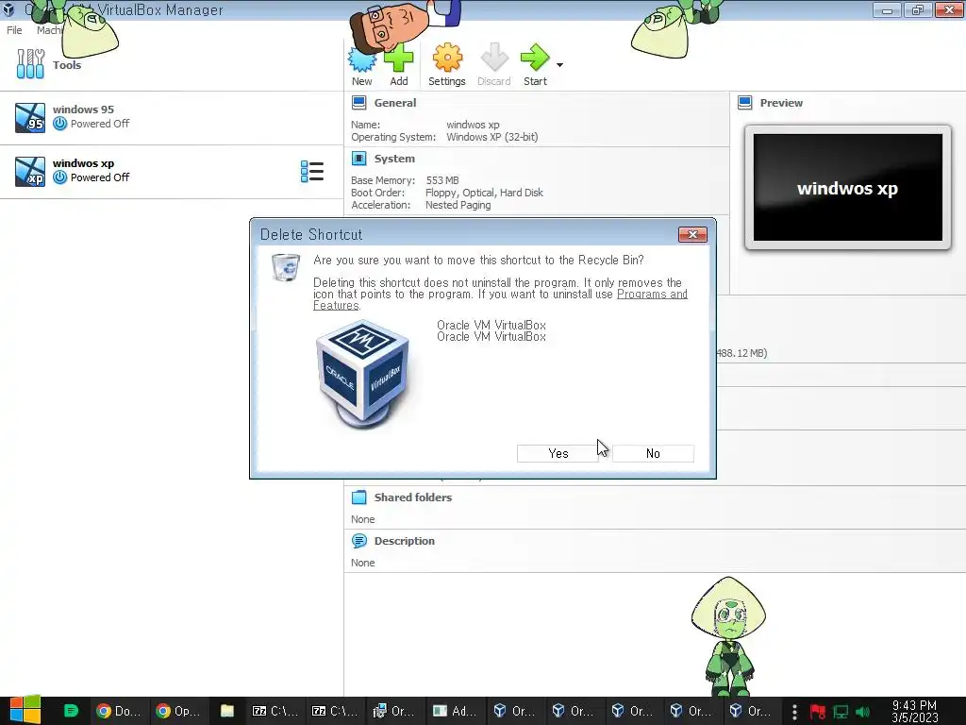This screenshot has width=966, height=725.
Task: Show hidden tray icons via three dots
Action: point(794,712)
